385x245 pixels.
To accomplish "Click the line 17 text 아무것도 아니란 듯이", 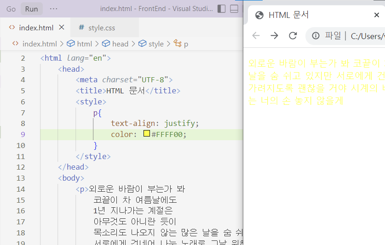I will tap(135, 222).
